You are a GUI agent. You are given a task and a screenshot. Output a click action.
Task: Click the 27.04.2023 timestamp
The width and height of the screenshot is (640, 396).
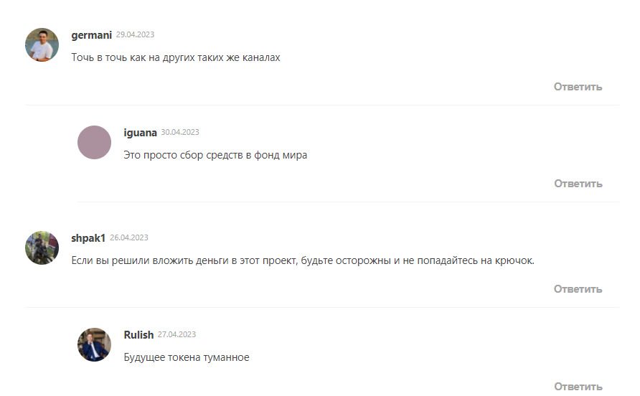tap(177, 334)
